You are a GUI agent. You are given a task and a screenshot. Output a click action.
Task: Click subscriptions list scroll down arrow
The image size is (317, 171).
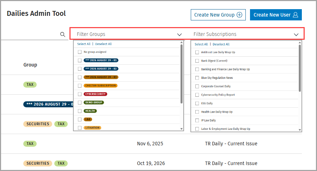pyautogui.click(x=300, y=130)
